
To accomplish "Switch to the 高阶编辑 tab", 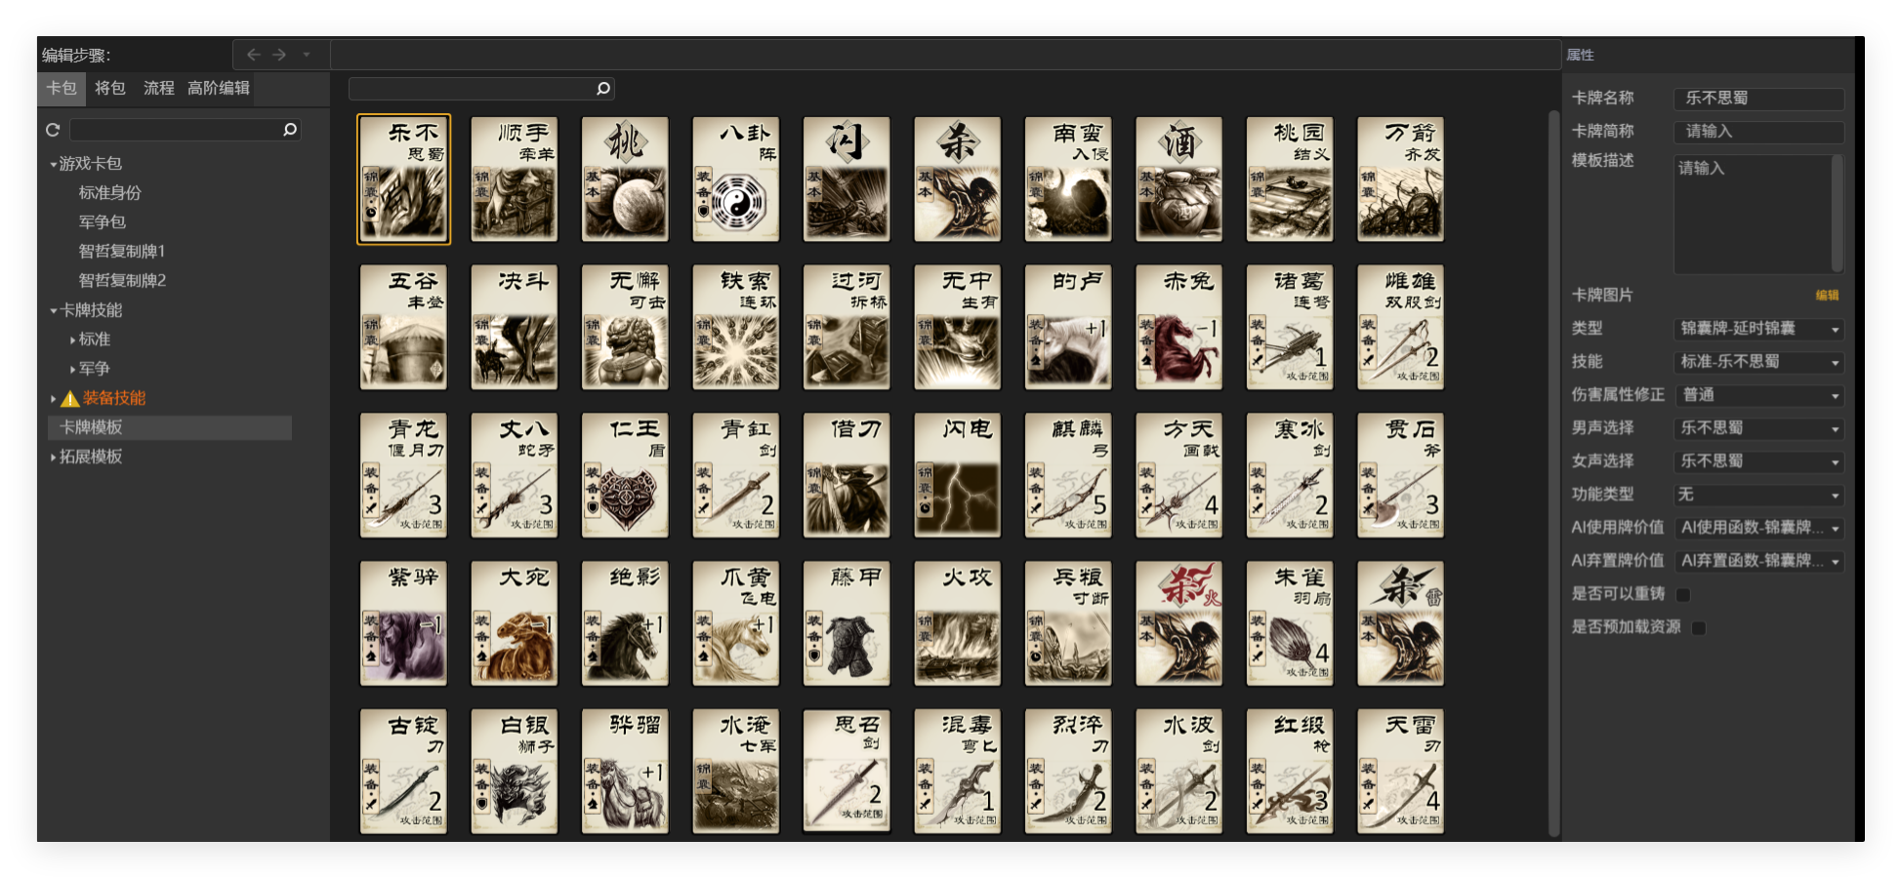I will (219, 88).
